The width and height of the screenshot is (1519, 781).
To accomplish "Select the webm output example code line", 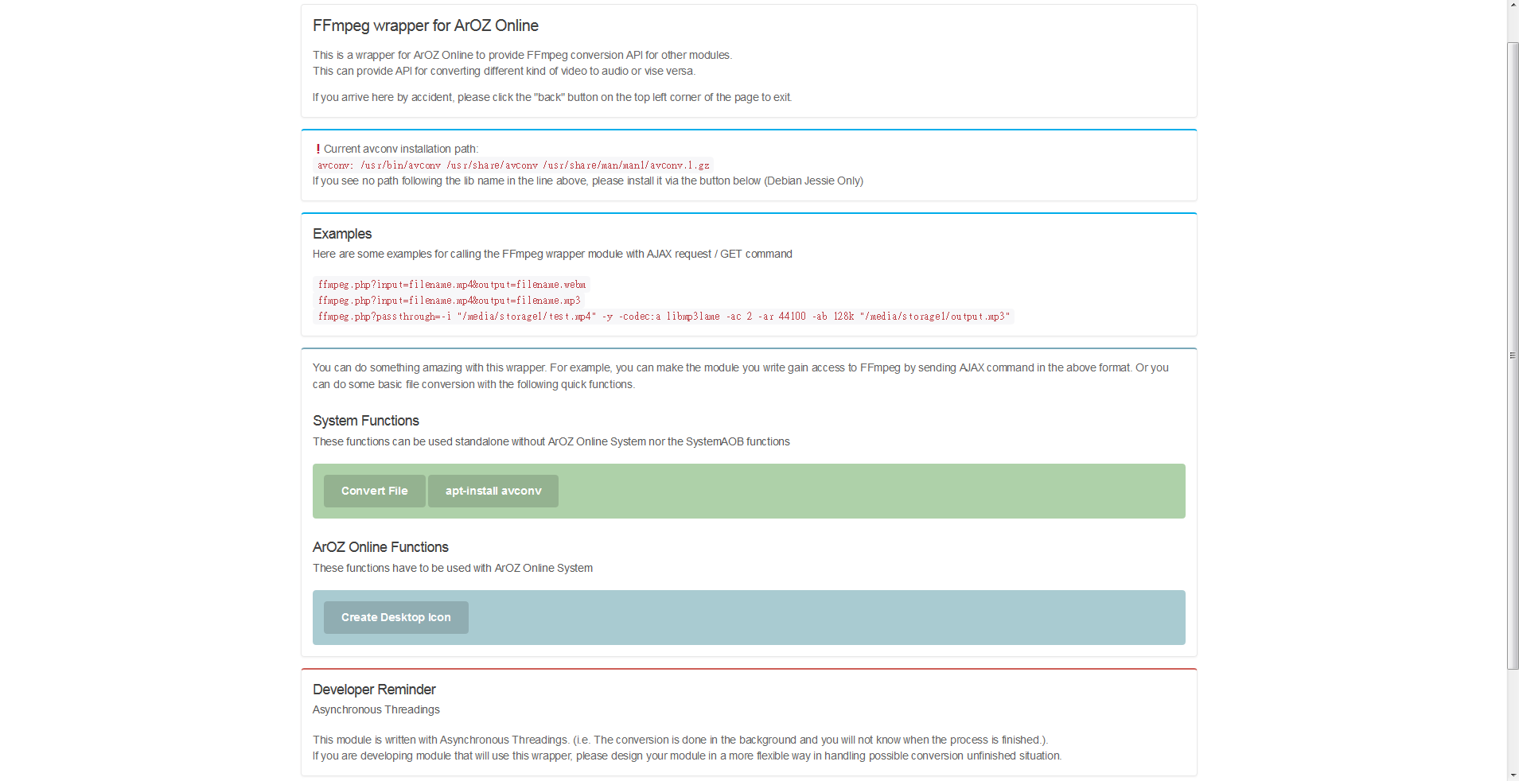I will (x=451, y=285).
